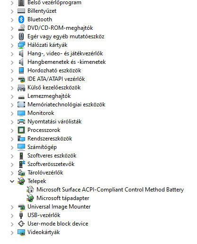Select the Tárolóvezérlők label
Image resolution: width=197 pixels, height=244 pixels.
click(x=45, y=173)
